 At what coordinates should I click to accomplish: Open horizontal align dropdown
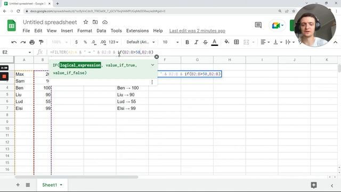point(265,42)
